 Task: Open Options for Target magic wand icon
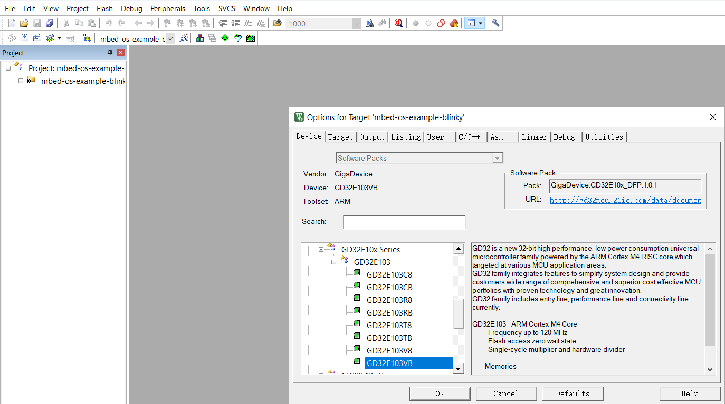pyautogui.click(x=184, y=38)
